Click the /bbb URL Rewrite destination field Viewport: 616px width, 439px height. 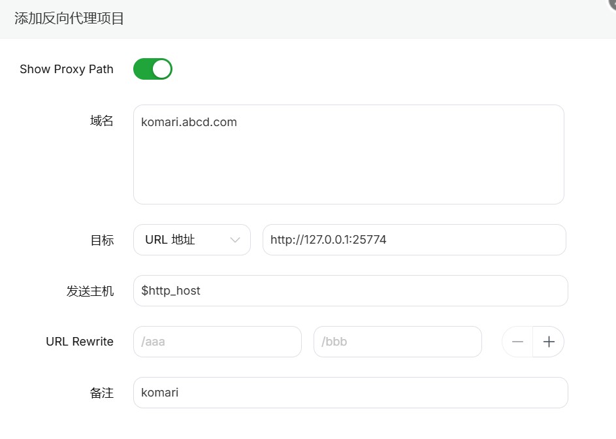[x=397, y=341]
